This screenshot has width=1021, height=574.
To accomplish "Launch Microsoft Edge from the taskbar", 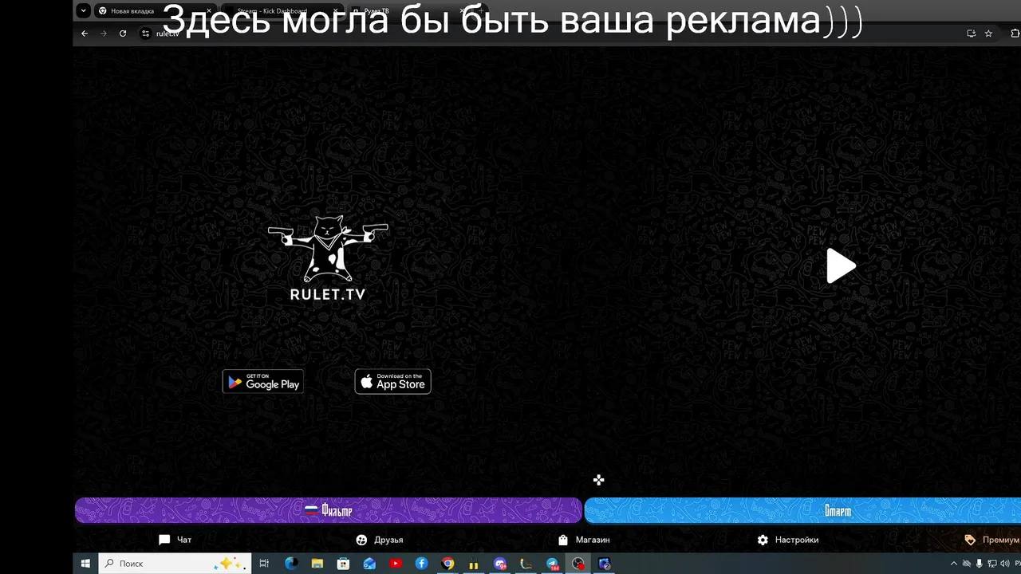I will click(x=291, y=564).
